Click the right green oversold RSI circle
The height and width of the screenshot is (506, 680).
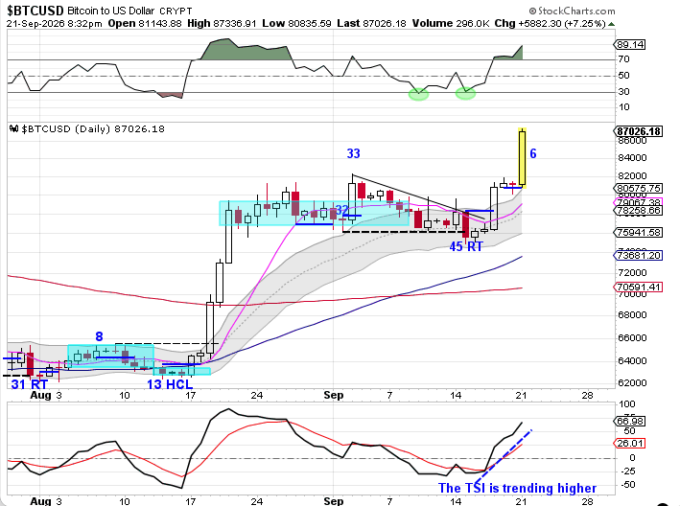(x=465, y=93)
